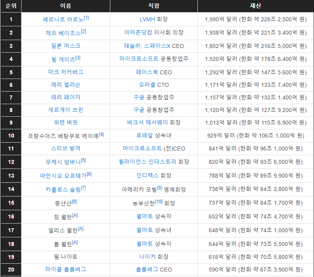Click 마이크로소프트 link in 스티브 발머 row

142,149
